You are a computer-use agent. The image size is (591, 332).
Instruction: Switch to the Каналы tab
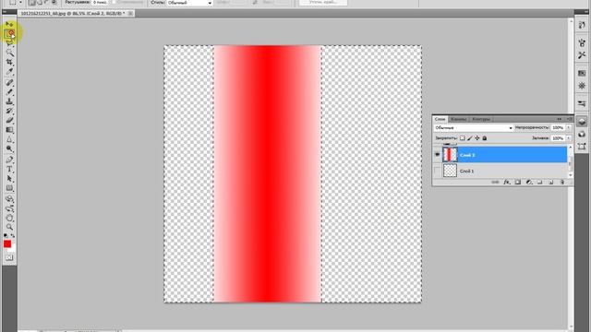pos(458,119)
